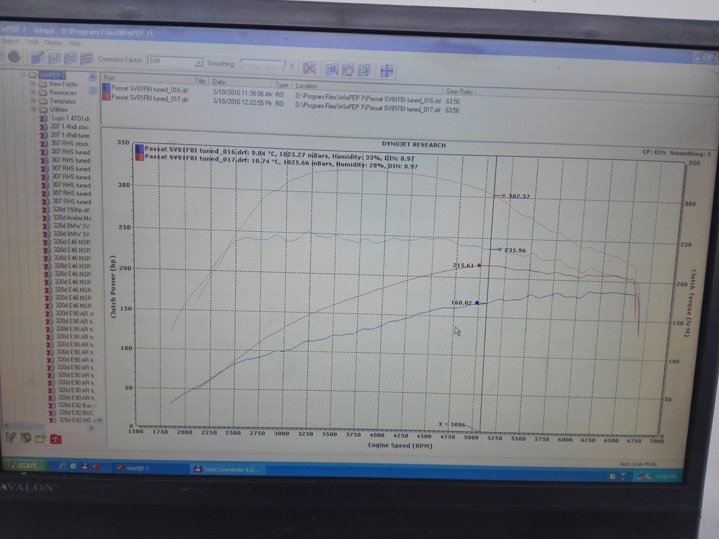Click the red color swatch for tuned_017 run
Viewport: 719px width, 539px height.
(x=106, y=96)
